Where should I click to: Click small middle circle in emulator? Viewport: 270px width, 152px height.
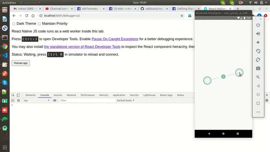[x=223, y=76]
